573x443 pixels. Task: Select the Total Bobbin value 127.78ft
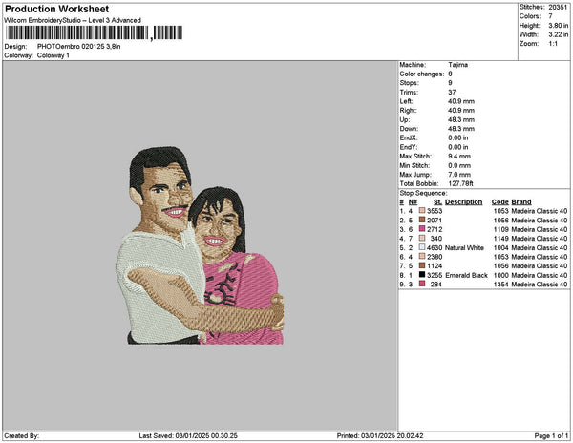pos(460,183)
